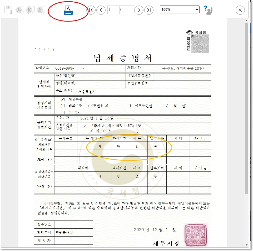Screen dimensions: 253x251
Task: Click the 민원봉사실 department value
Action: pos(64,233)
